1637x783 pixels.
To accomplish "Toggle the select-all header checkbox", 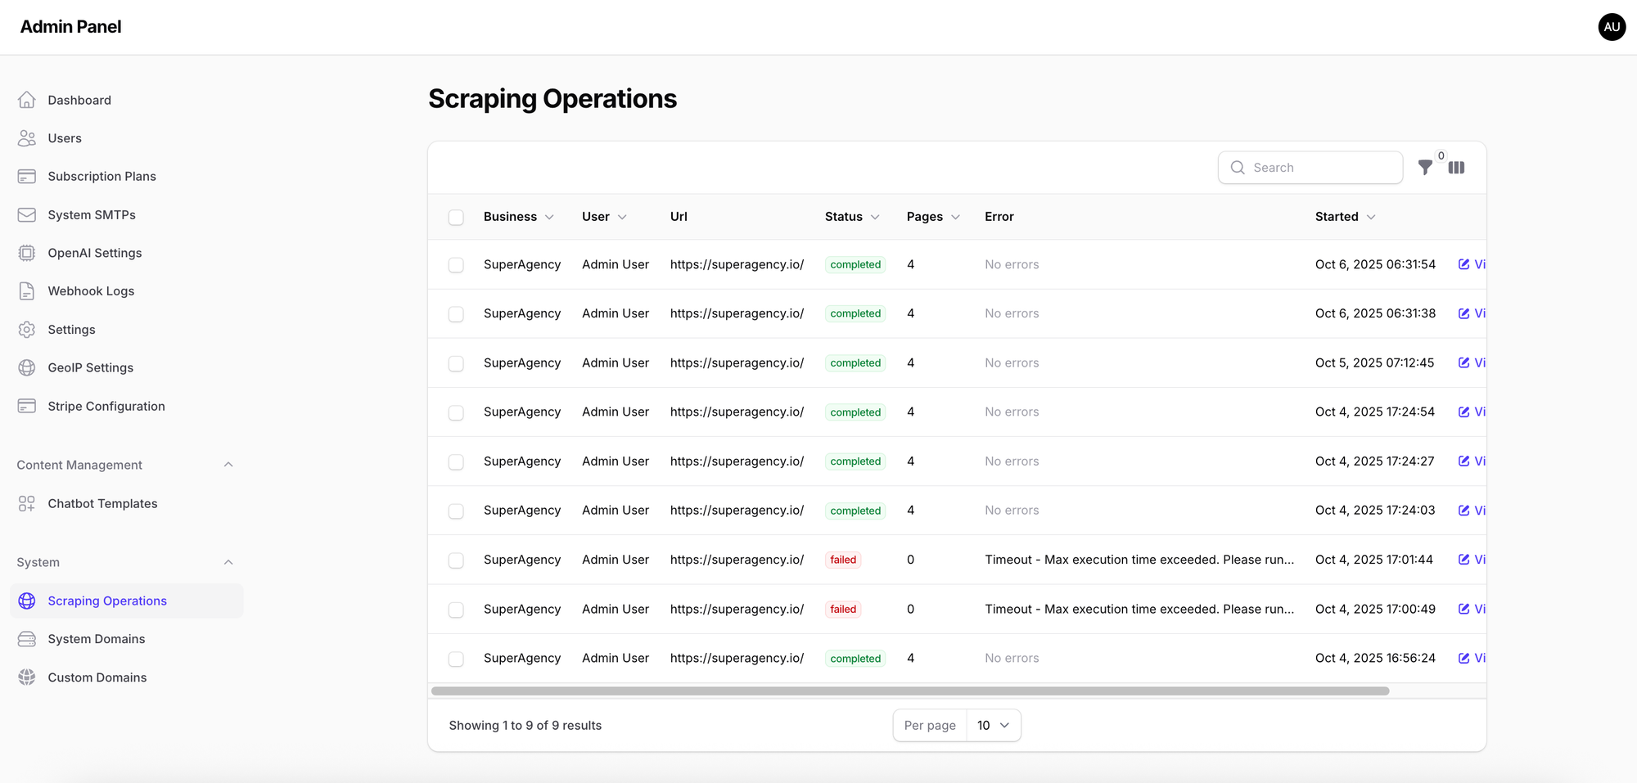I will (x=456, y=217).
